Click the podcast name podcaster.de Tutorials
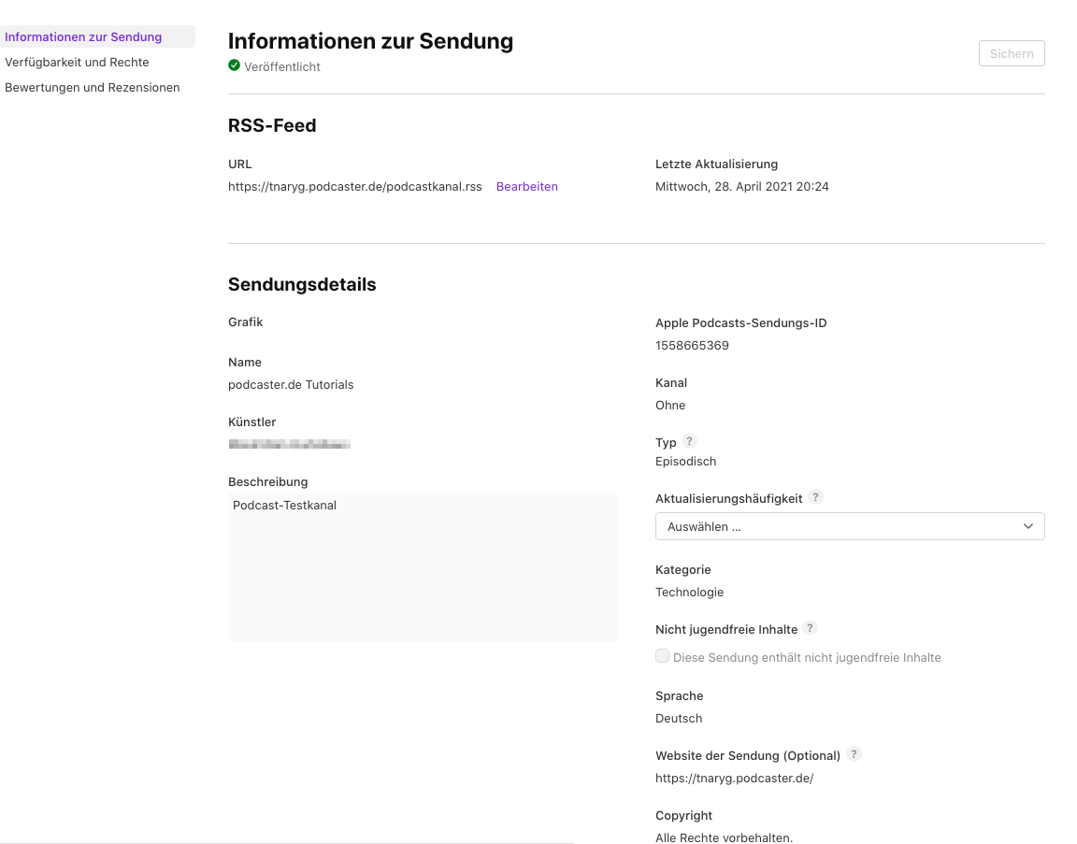 click(x=291, y=384)
